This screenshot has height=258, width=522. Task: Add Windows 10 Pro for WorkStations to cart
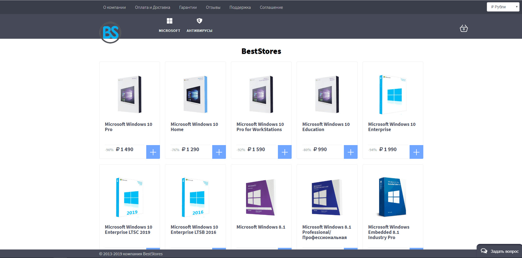(x=285, y=152)
